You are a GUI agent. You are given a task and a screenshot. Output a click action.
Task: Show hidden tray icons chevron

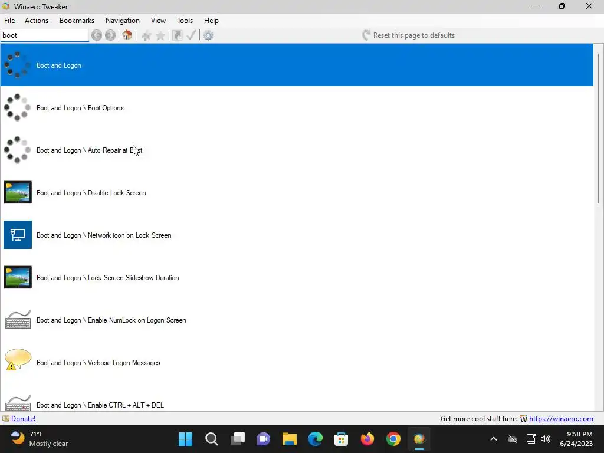494,439
